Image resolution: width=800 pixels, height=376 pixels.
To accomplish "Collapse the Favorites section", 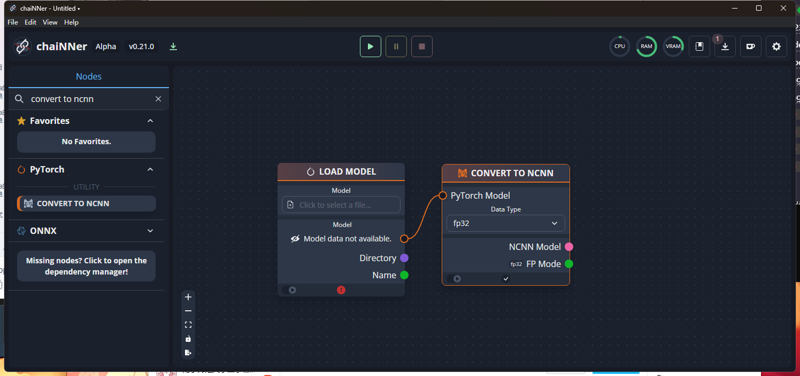I will click(150, 121).
